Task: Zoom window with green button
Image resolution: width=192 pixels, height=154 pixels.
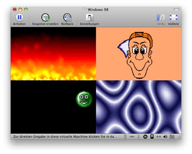Action: [x=26, y=9]
